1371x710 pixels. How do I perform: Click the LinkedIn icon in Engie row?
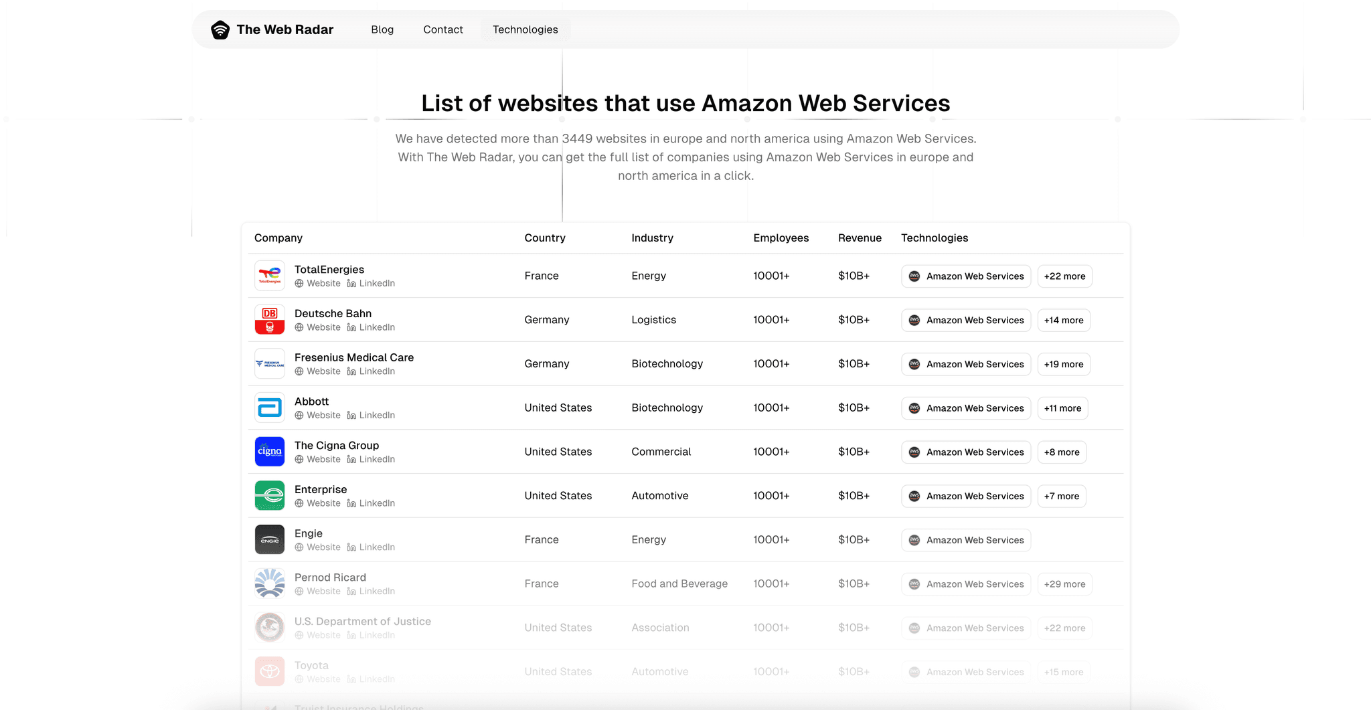pyautogui.click(x=351, y=547)
